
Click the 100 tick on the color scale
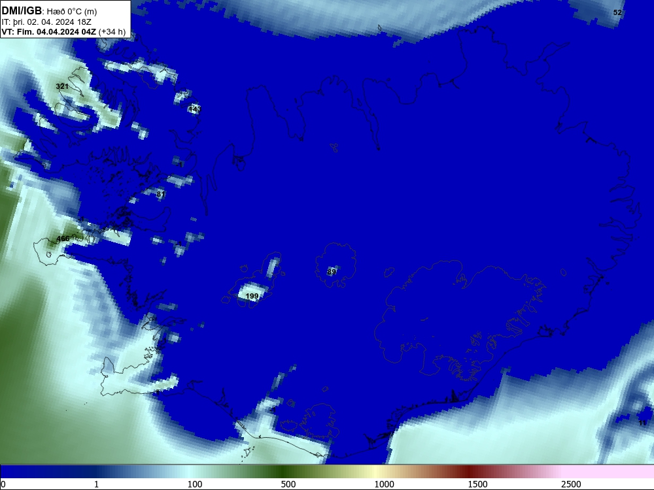pos(195,484)
